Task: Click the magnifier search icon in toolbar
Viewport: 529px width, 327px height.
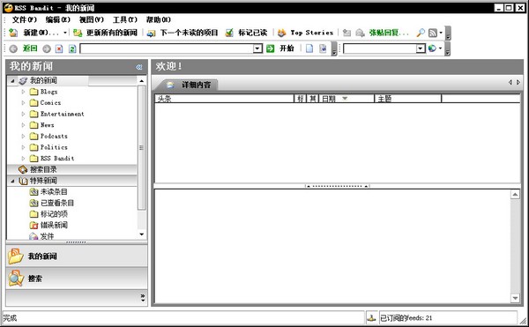Action: [x=421, y=33]
